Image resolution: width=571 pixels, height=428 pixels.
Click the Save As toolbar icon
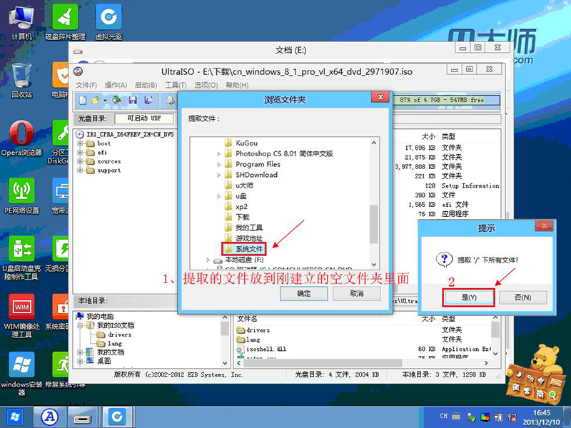[x=148, y=100]
